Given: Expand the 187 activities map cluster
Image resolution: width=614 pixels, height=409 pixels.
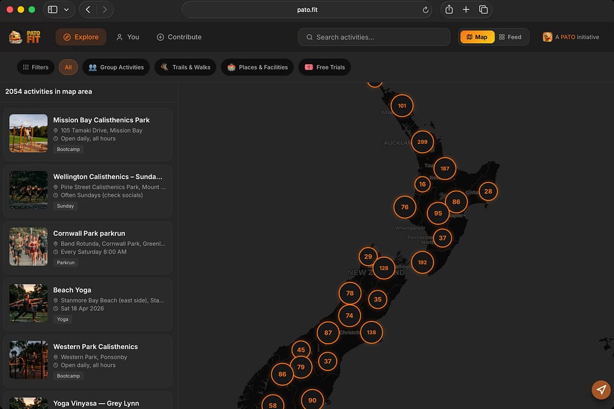Looking at the screenshot, I should click(445, 169).
